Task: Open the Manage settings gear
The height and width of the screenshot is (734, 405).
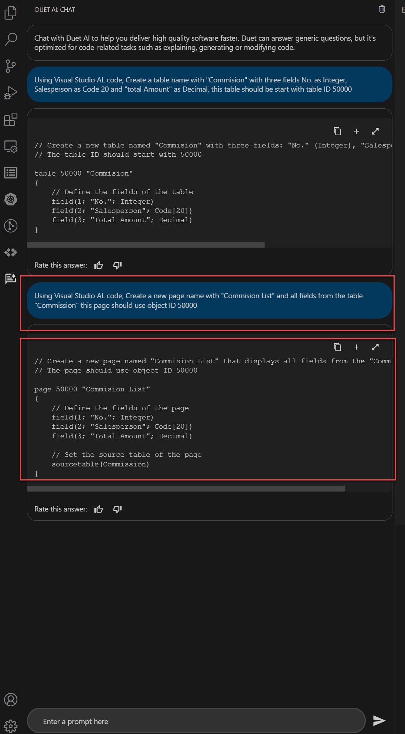Action: [x=11, y=726]
